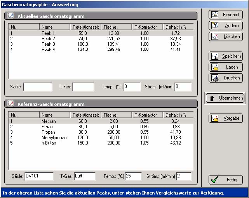Screen dimensions: 249x198
Task: Finish with the Fertig checkmark button
Action: (x=226, y=180)
